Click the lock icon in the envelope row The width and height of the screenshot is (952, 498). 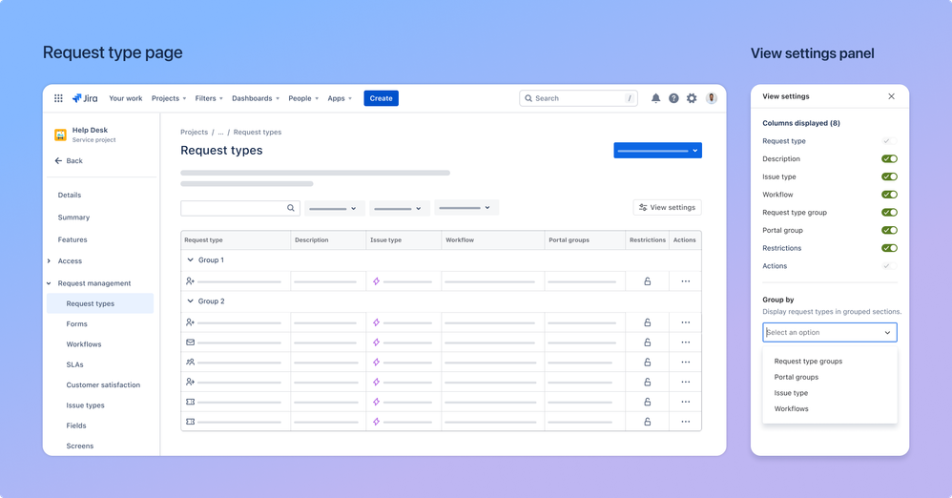(647, 342)
